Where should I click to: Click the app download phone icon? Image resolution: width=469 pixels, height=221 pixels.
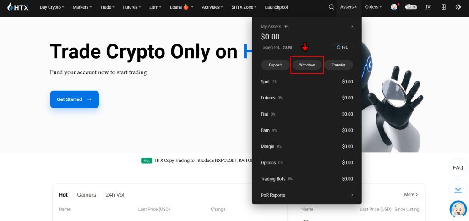[443, 7]
